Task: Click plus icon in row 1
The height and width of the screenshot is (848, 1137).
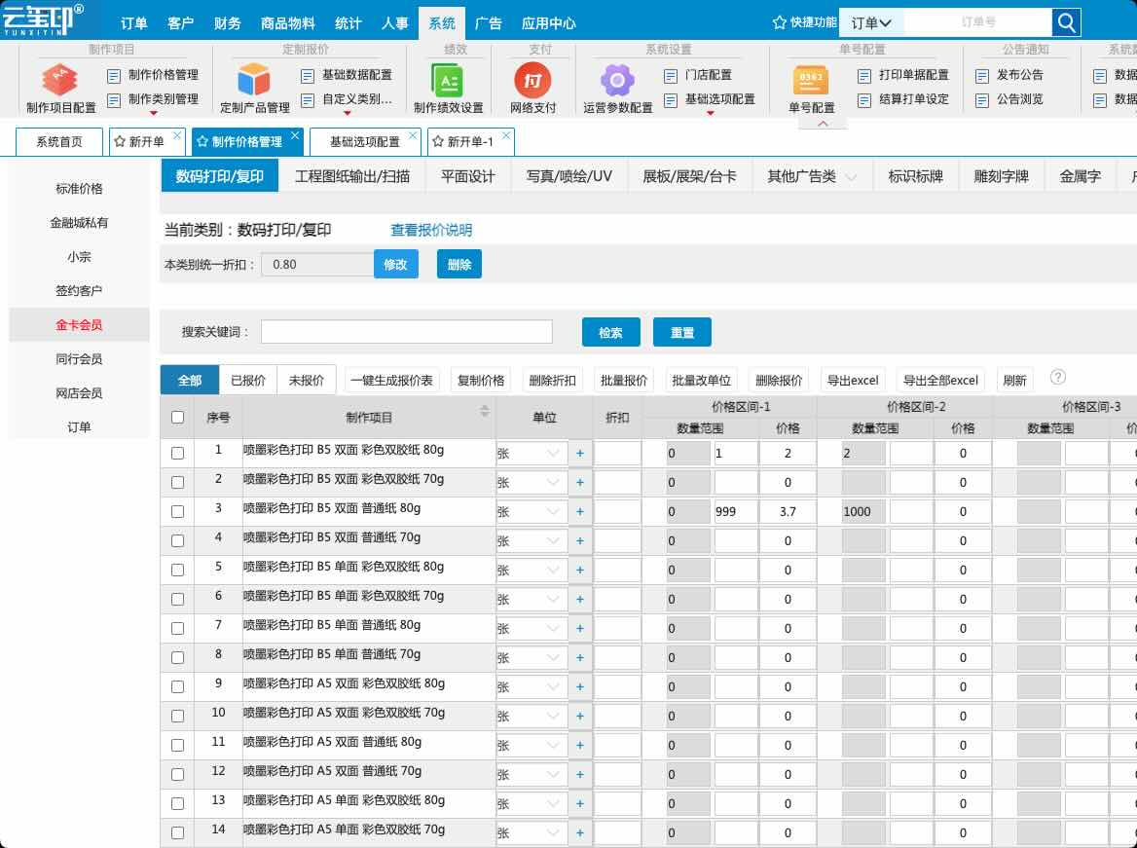Action: point(580,454)
